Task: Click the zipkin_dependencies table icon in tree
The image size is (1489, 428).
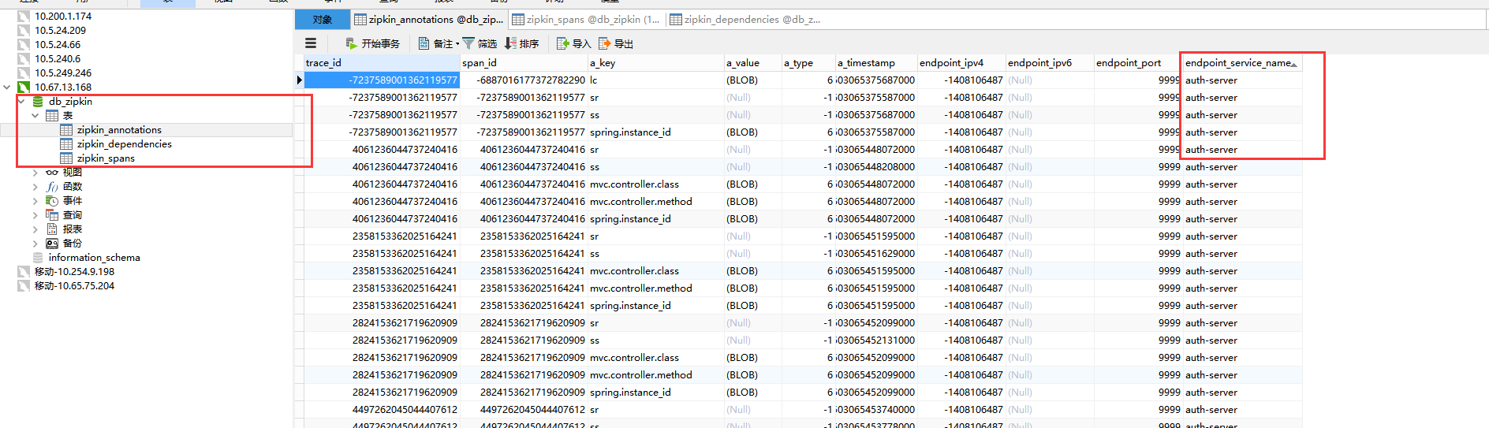Action: pos(66,143)
